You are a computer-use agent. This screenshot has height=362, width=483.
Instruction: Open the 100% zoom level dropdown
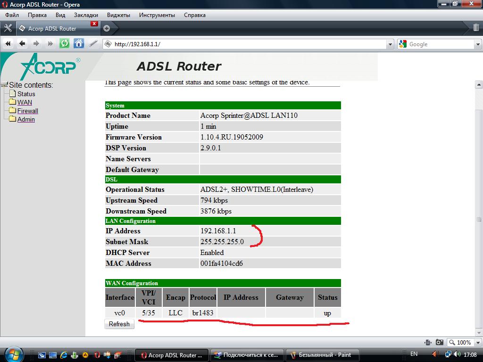click(x=464, y=342)
